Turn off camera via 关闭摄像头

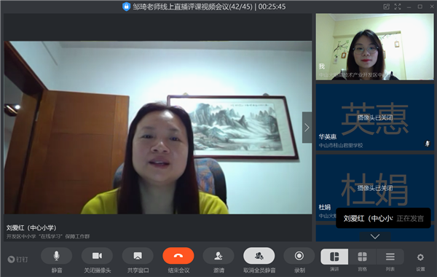97,256
